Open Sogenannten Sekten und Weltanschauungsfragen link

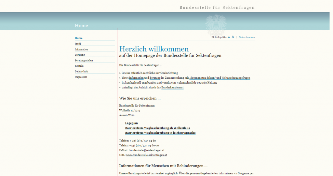220,78
